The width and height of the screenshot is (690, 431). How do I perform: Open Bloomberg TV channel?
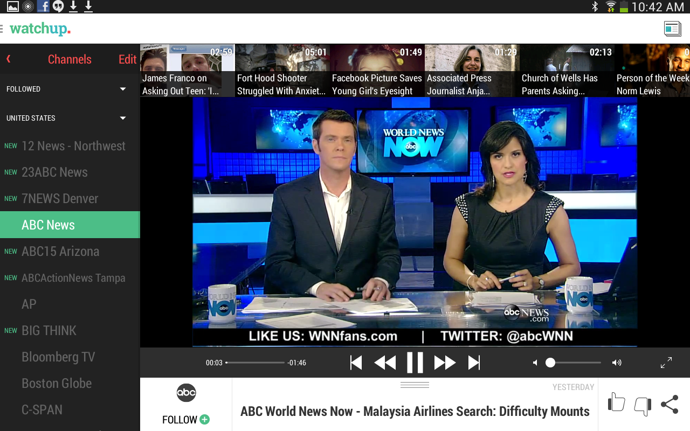point(70,357)
